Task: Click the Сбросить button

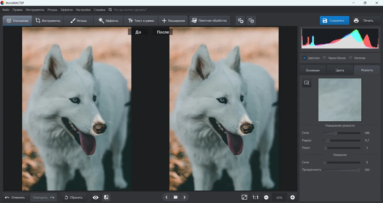Action: click(x=73, y=198)
